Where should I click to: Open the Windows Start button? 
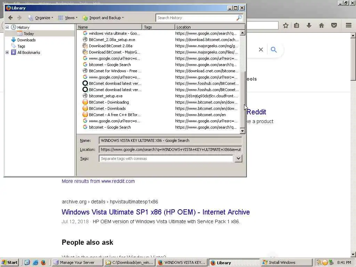pyautogui.click(x=10, y=262)
